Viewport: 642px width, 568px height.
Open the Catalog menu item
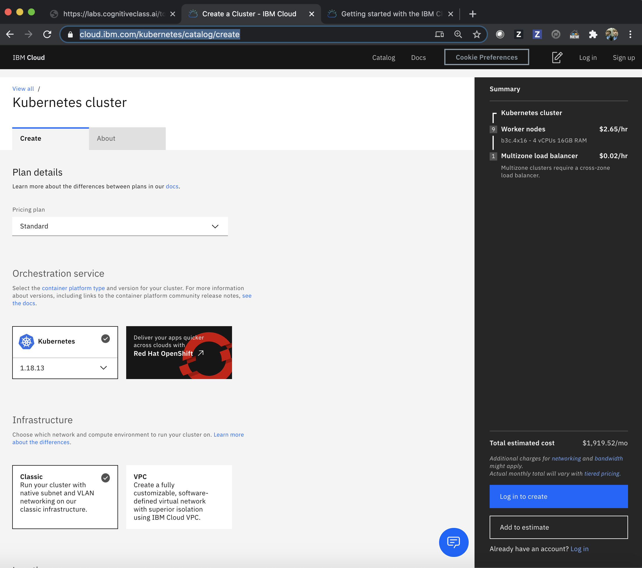click(x=384, y=58)
